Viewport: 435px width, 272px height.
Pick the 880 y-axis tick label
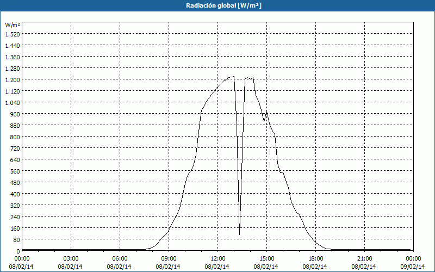pos(16,126)
